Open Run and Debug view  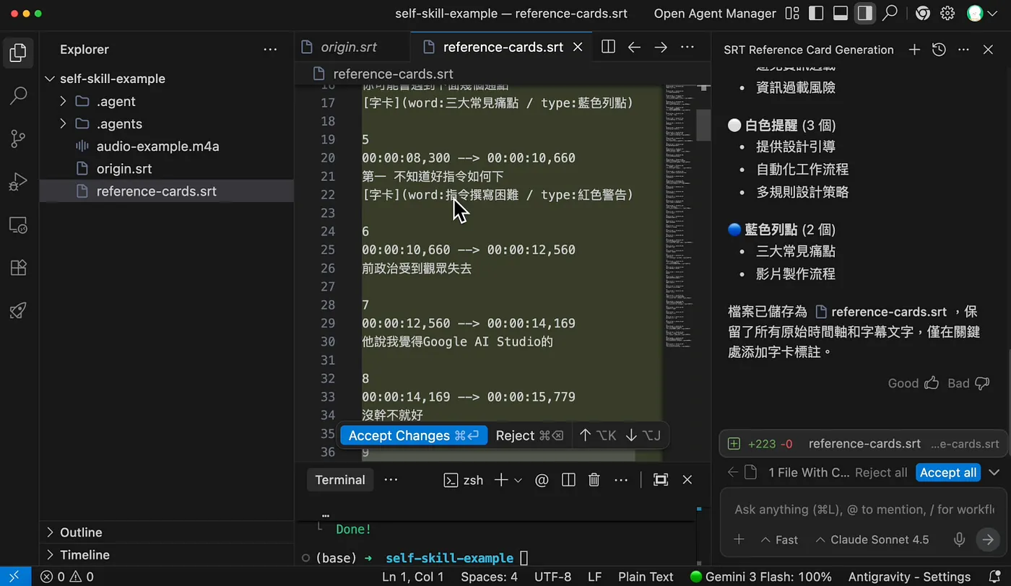coord(18,182)
